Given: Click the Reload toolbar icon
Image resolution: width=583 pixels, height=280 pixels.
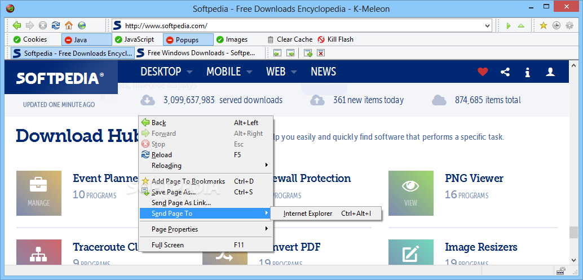Looking at the screenshot, I should pyautogui.click(x=56, y=25).
